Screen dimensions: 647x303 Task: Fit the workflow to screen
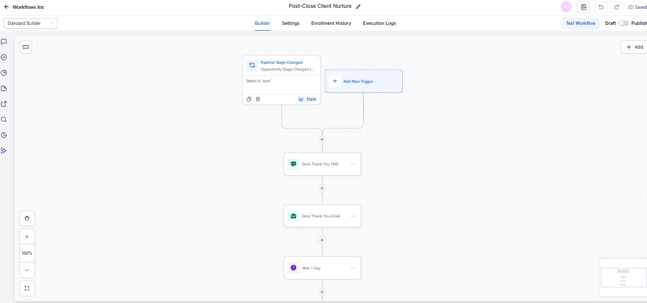tap(27, 288)
